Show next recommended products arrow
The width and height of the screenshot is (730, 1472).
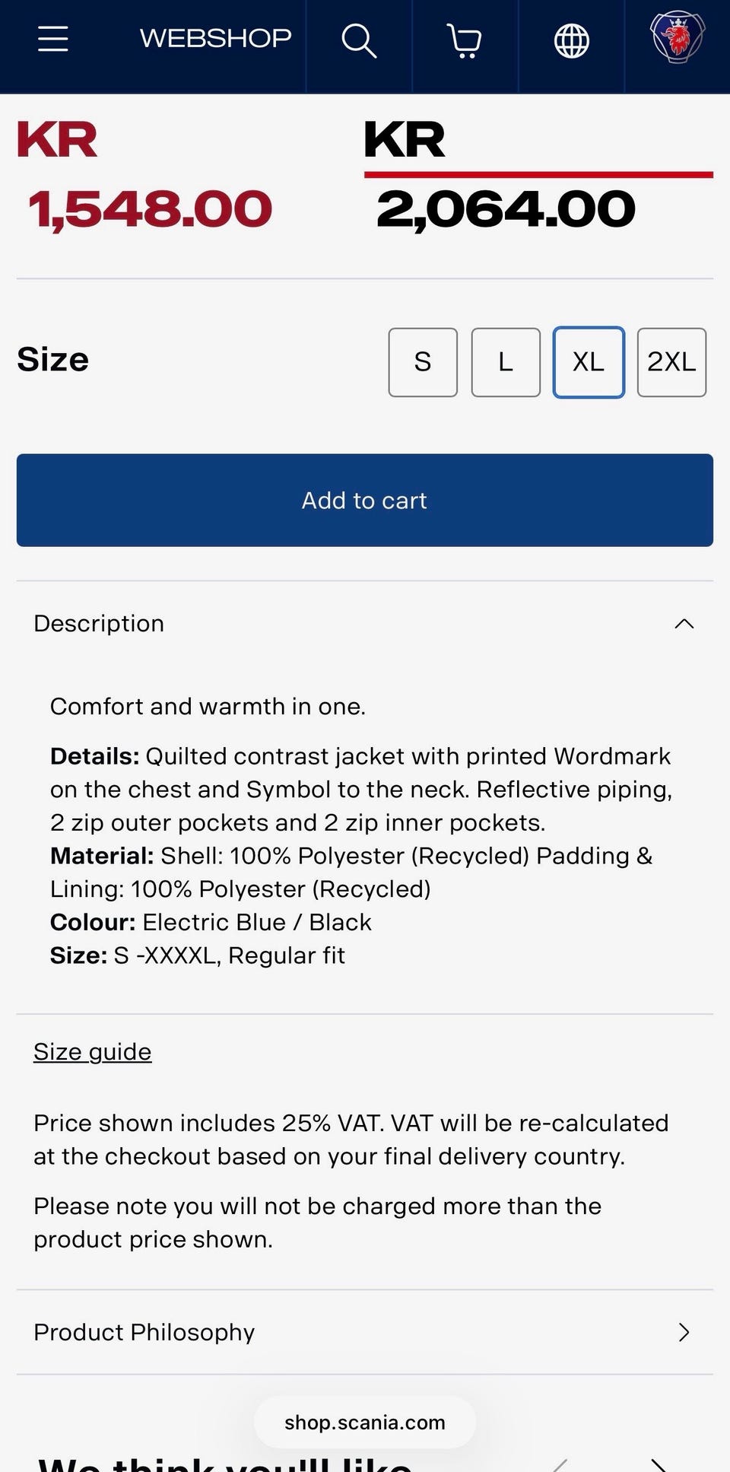click(x=659, y=1464)
